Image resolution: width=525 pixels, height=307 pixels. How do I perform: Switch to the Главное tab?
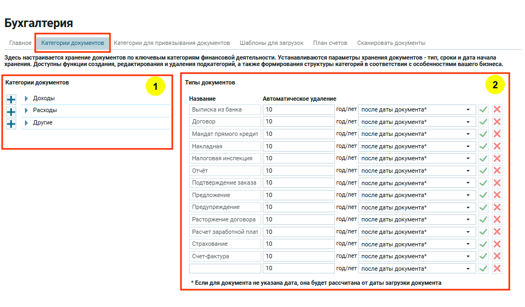21,43
